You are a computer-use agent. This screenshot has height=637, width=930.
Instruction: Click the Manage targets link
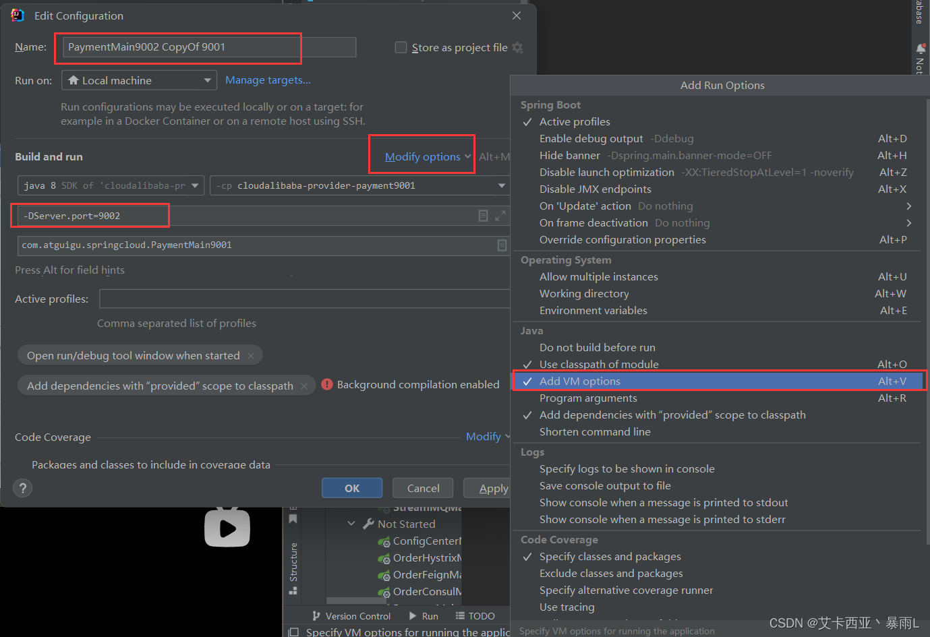pos(268,80)
